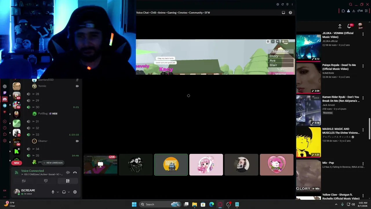Screen dimensions: 371x209
Task: Share your screen in Discord
Action: 46,181
